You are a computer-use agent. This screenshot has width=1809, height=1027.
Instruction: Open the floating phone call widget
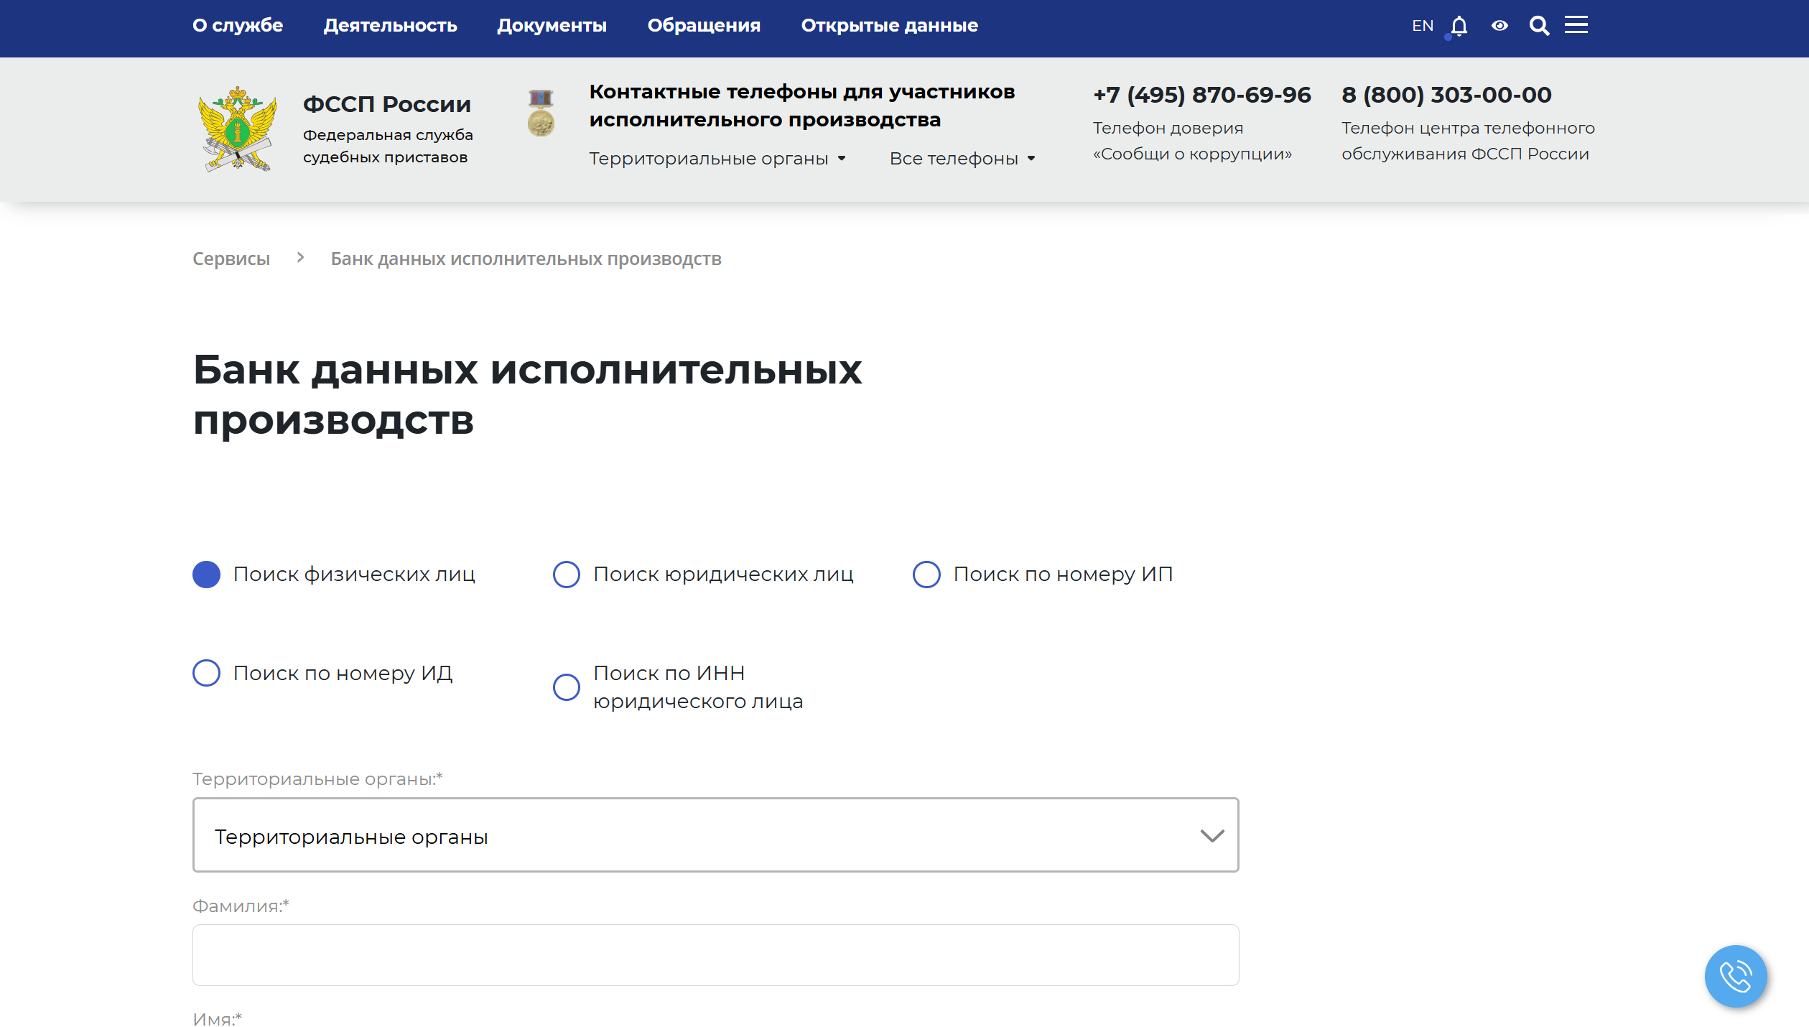1736,976
